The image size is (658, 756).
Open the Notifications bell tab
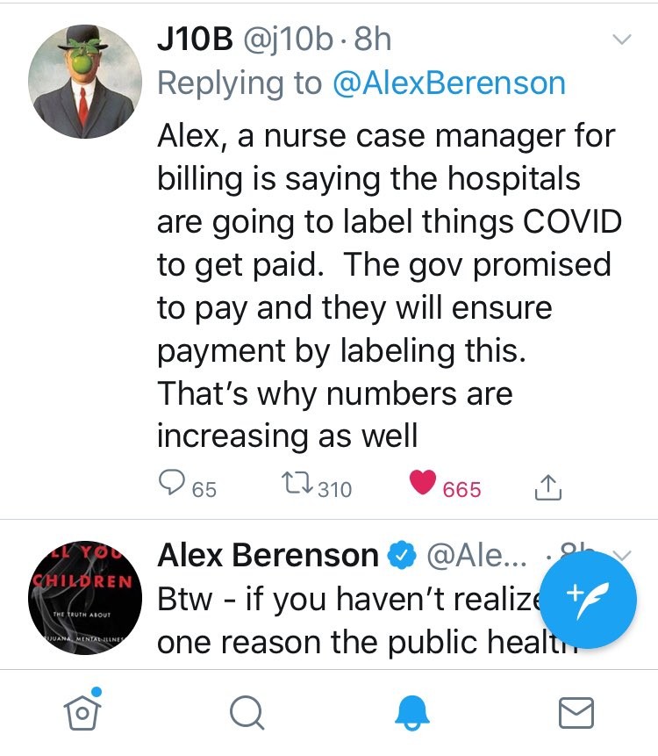[411, 713]
